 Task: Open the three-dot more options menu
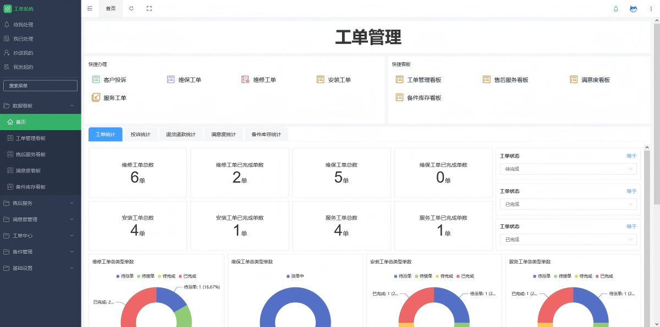(x=651, y=9)
